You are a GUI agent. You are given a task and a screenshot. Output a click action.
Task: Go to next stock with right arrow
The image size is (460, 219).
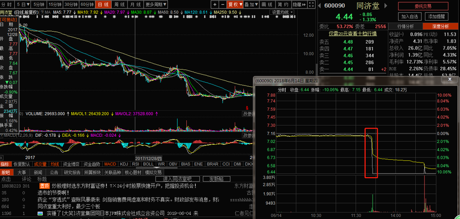(386, 6)
